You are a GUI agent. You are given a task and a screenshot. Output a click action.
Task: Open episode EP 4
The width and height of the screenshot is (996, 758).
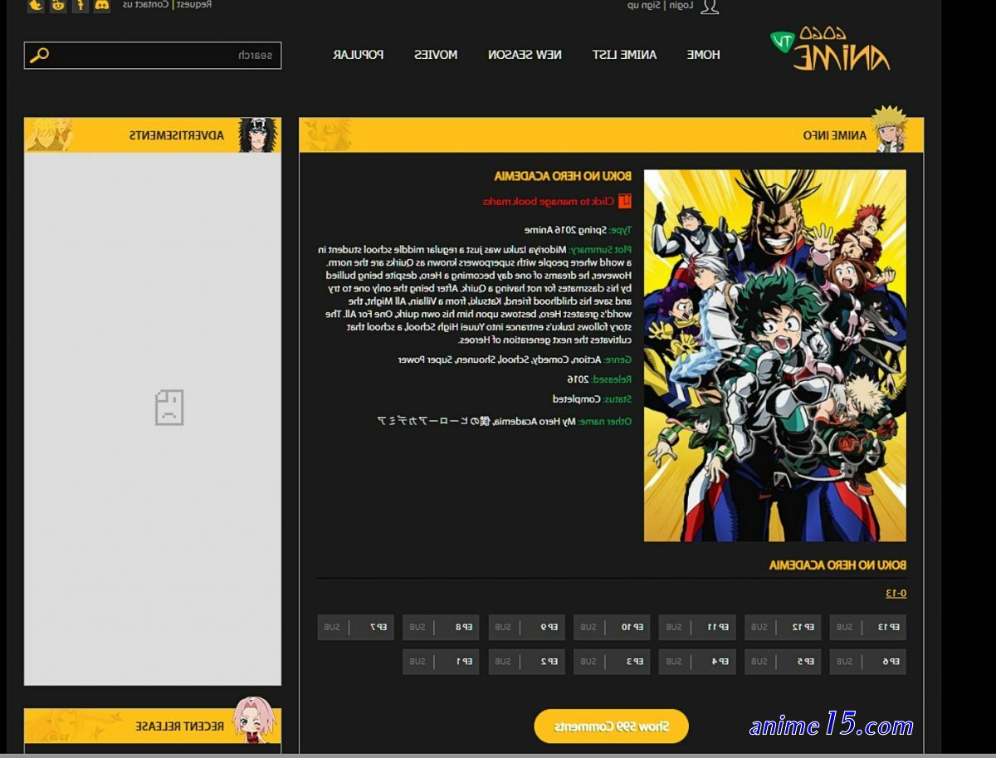click(697, 662)
